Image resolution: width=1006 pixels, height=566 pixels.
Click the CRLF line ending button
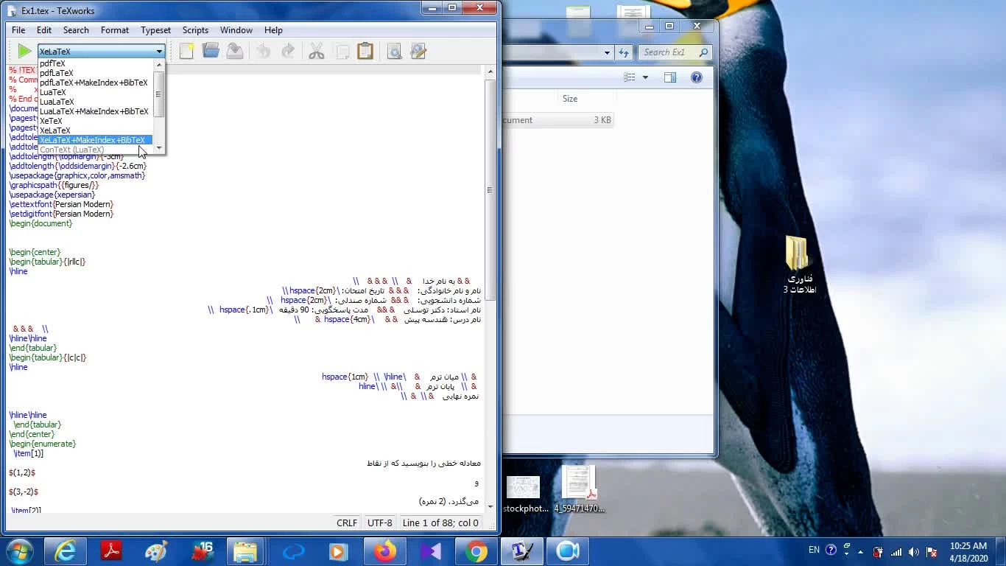coord(347,523)
